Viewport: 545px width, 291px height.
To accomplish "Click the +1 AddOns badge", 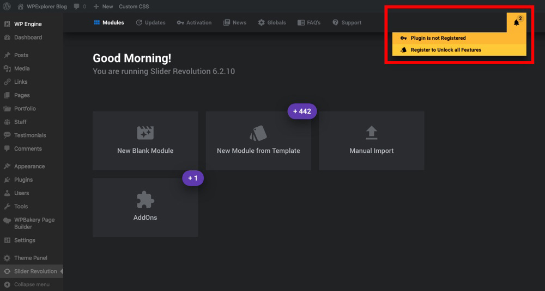I will tap(193, 178).
